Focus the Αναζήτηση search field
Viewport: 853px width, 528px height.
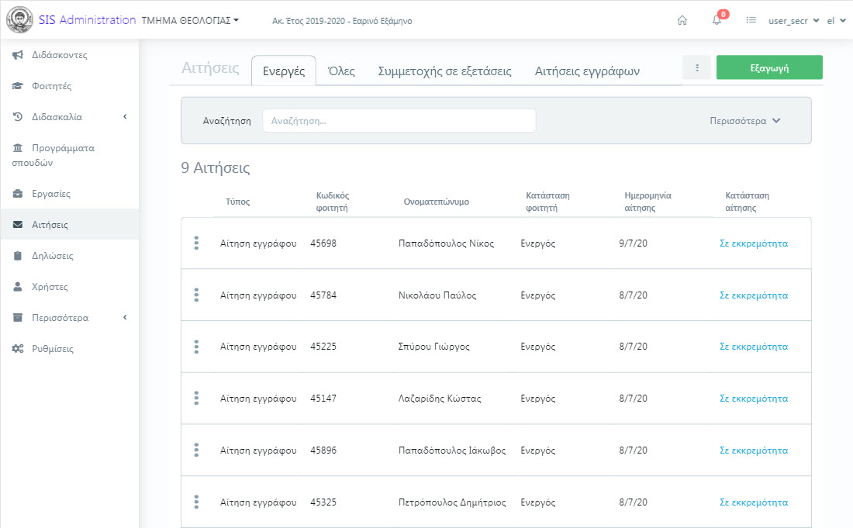pos(399,121)
